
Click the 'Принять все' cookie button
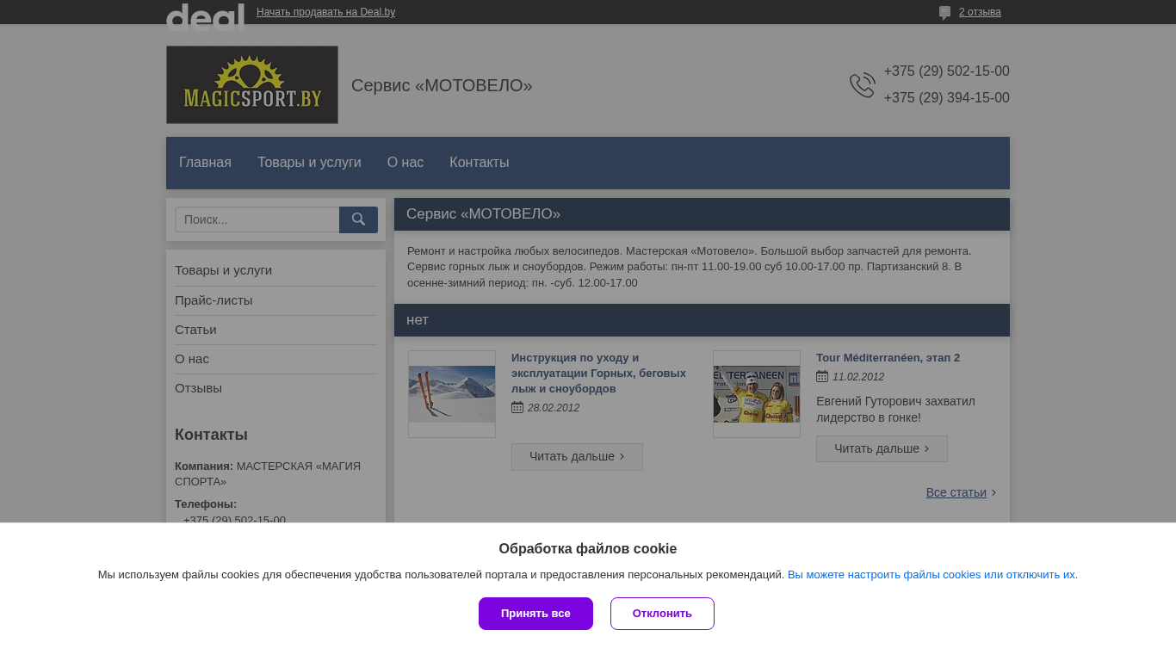click(x=535, y=614)
